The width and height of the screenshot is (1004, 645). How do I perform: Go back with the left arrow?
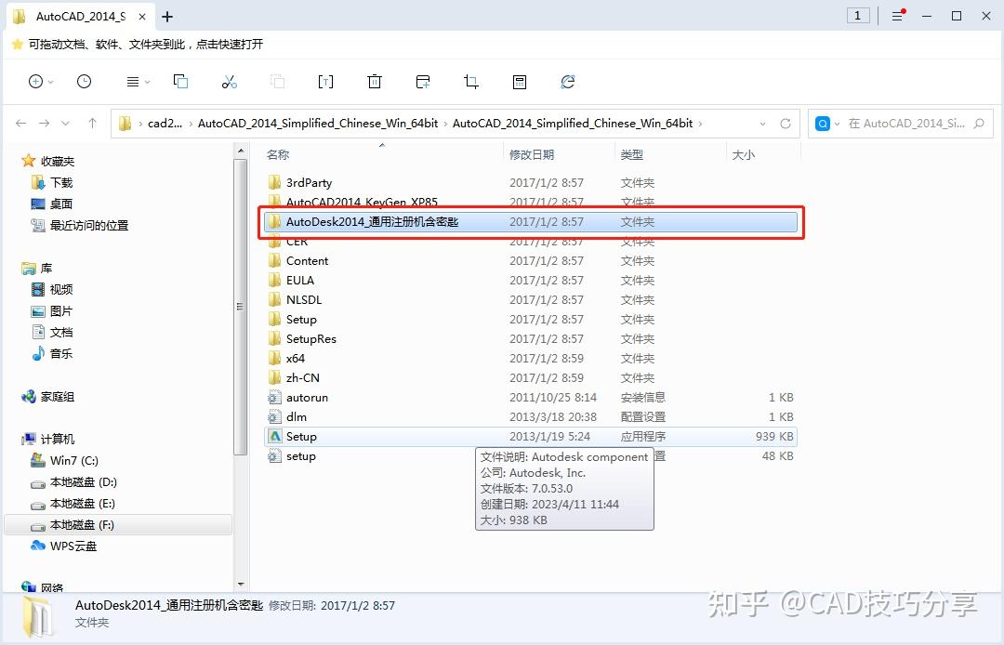21,123
